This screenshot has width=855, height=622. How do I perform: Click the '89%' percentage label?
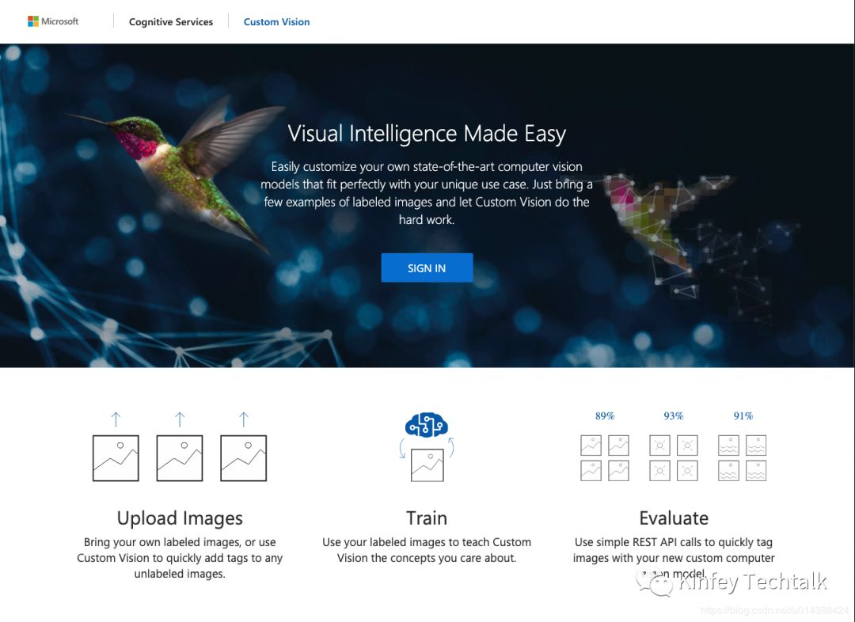point(604,416)
